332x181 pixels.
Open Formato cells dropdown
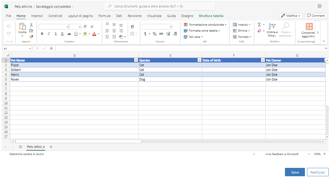point(242,37)
